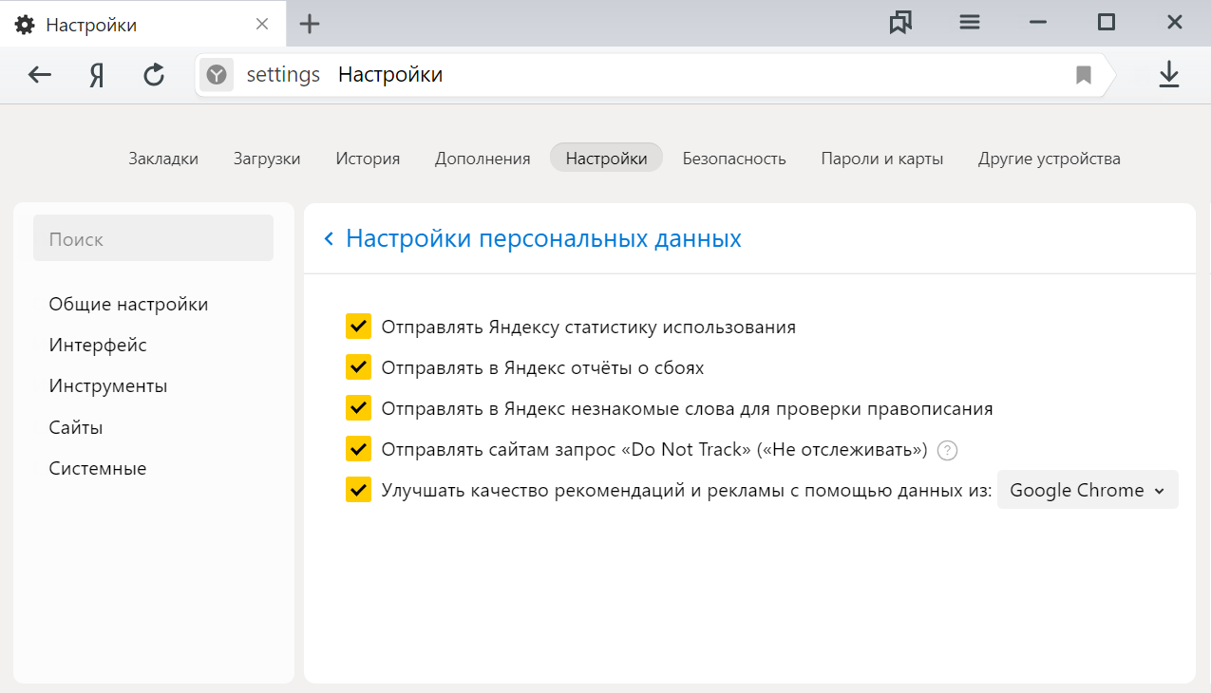Click the Настройки персональных данных heading link
This screenshot has height=693, width=1211.
543,238
